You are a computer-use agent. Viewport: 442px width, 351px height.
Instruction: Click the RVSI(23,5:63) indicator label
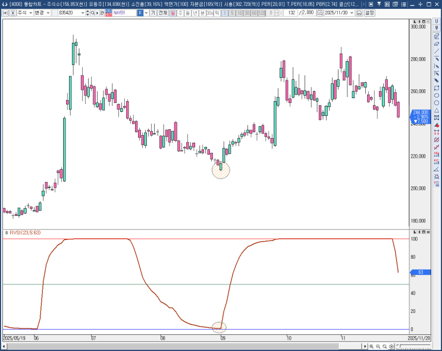[x=25, y=233]
